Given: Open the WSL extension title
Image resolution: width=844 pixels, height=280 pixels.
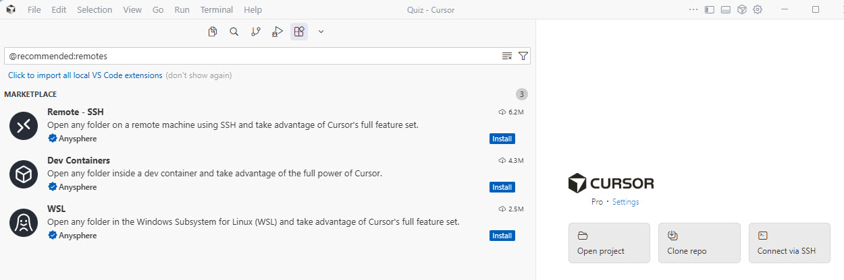Looking at the screenshot, I should tap(56, 209).
